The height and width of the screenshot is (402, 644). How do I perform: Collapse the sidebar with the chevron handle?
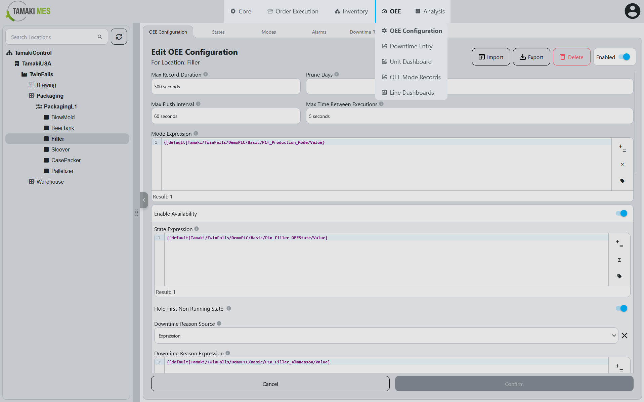coord(144,200)
